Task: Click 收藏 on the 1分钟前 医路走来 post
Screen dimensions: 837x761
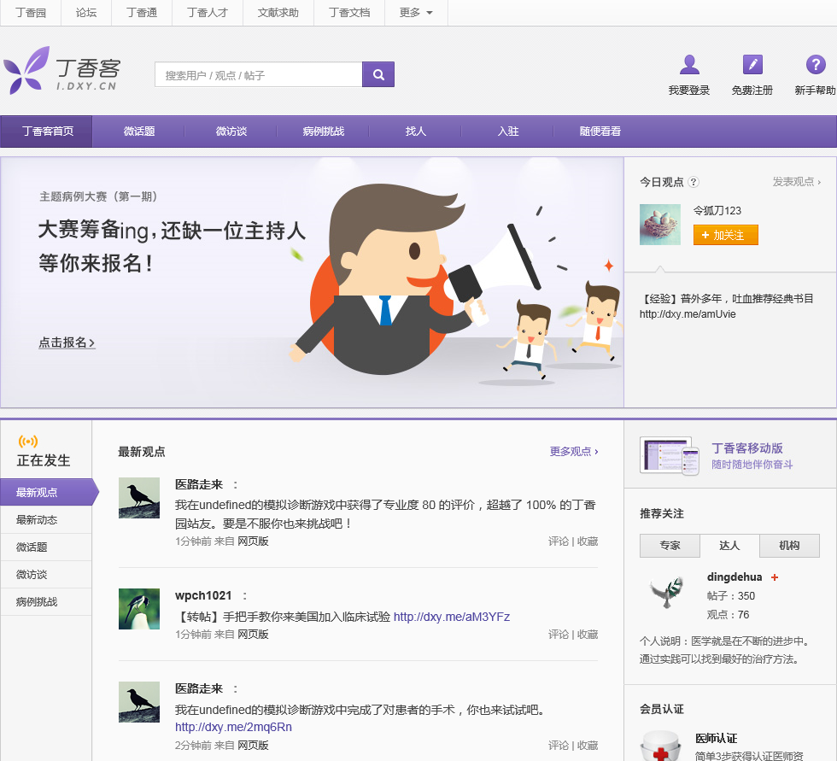Action: coord(588,541)
